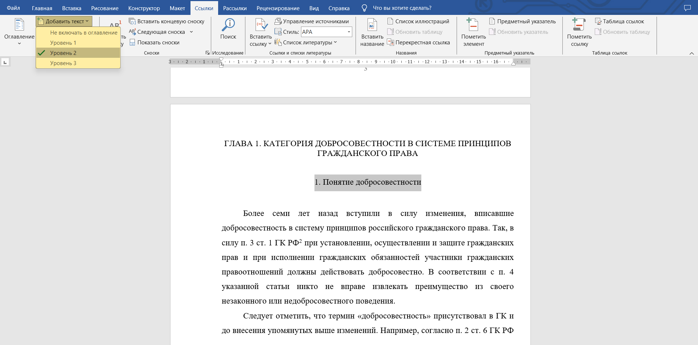Switch to the Главная tab
698x345 pixels.
click(42, 8)
